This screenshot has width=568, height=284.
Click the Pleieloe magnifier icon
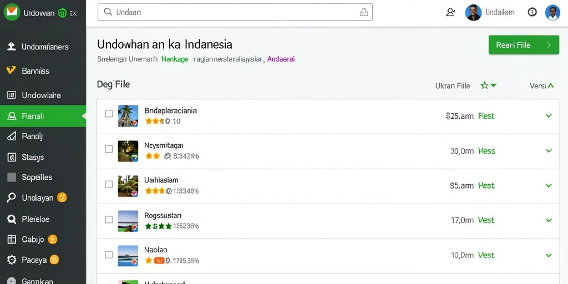tap(12, 219)
